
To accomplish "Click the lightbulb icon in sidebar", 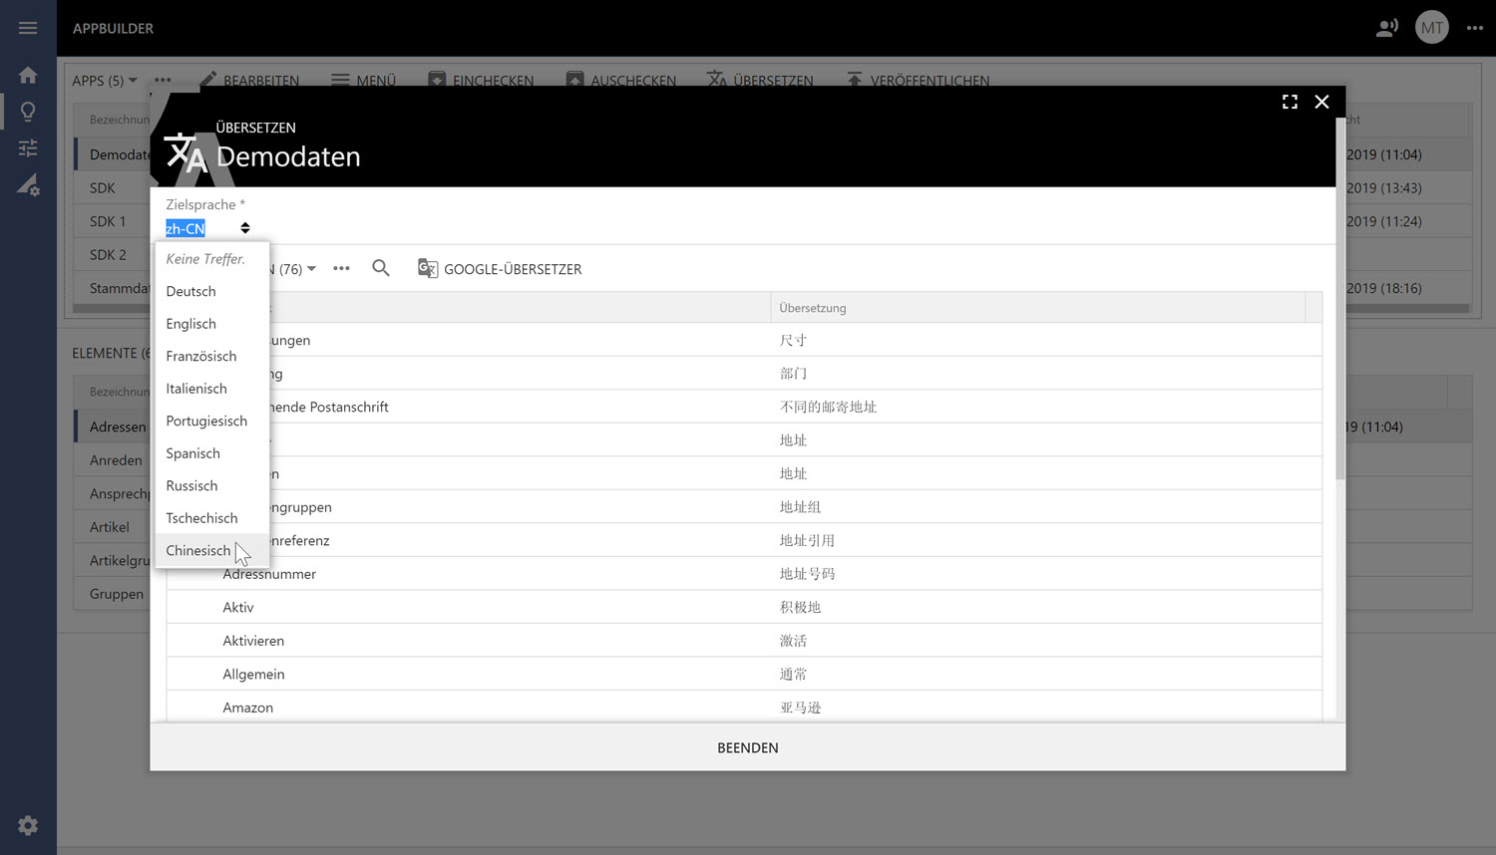I will tap(28, 112).
